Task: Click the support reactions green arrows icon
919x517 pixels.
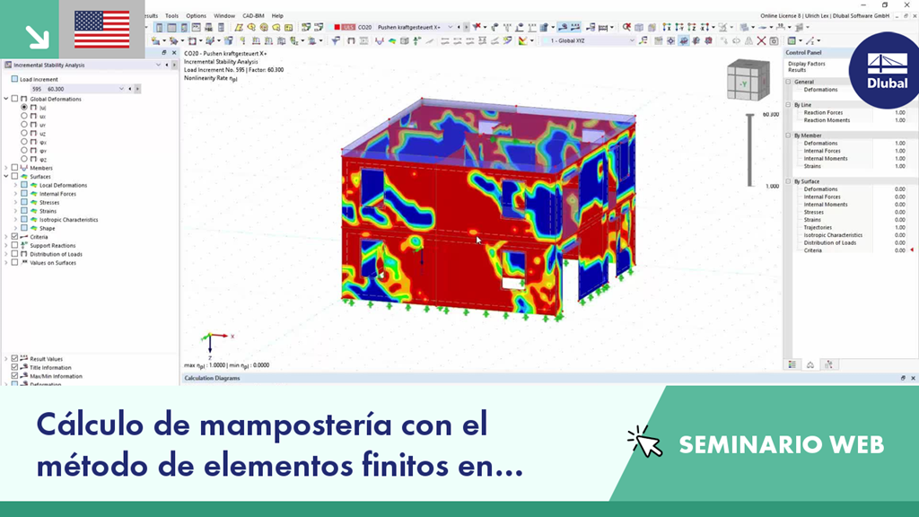Action: 417,40
